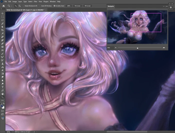
Task: Open the Edit Toolbar three-dots menu
Action: click(x=3, y=100)
